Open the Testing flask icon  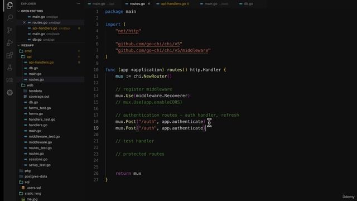[x=9, y=68]
